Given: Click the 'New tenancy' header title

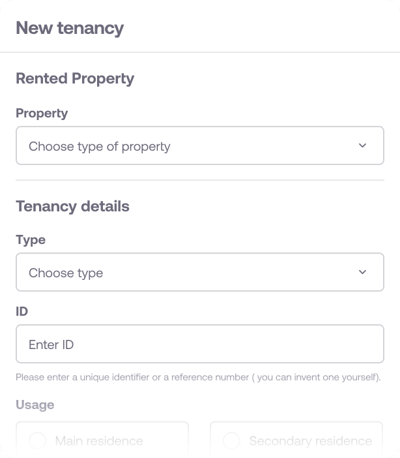Looking at the screenshot, I should 70,28.
